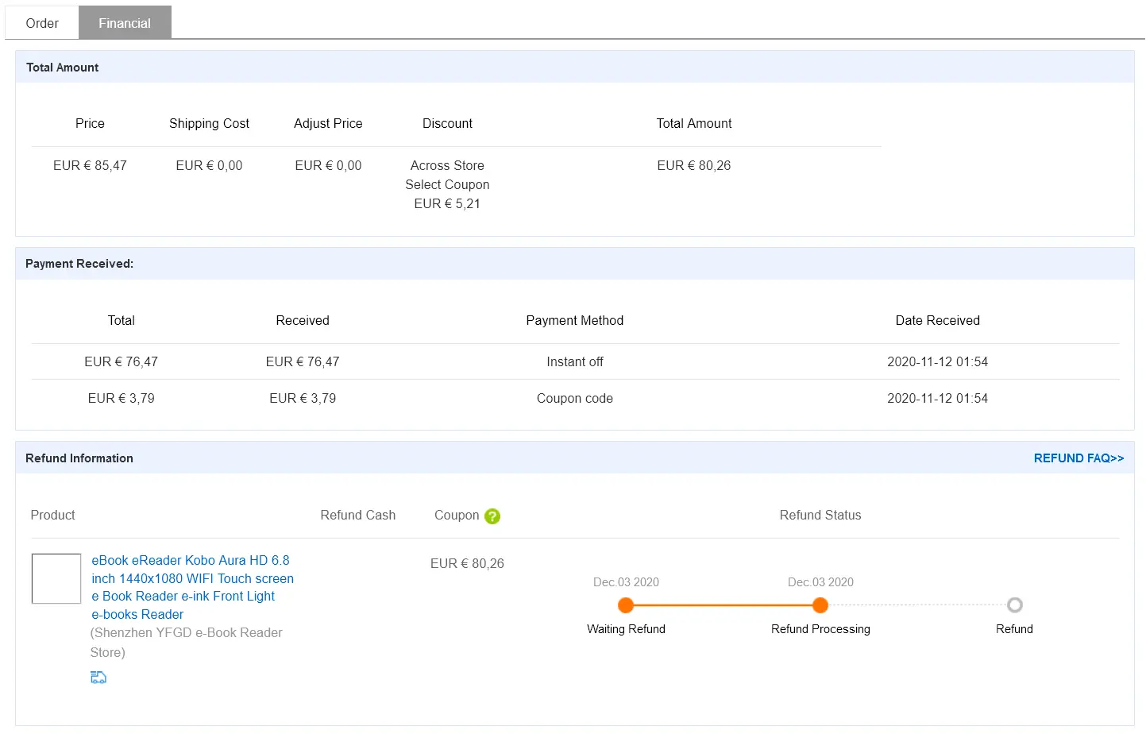Viewport: 1146px width, 734px height.
Task: Click the refund coupon amount EUR € 80,26
Action: (467, 563)
